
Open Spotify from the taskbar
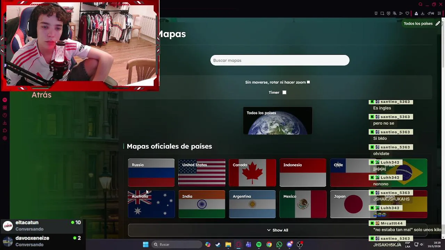click(x=259, y=244)
